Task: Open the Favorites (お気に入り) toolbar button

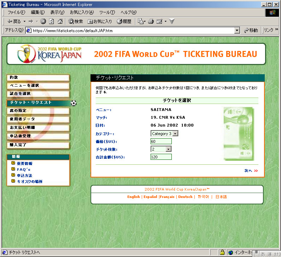Action: pyautogui.click(x=99, y=21)
